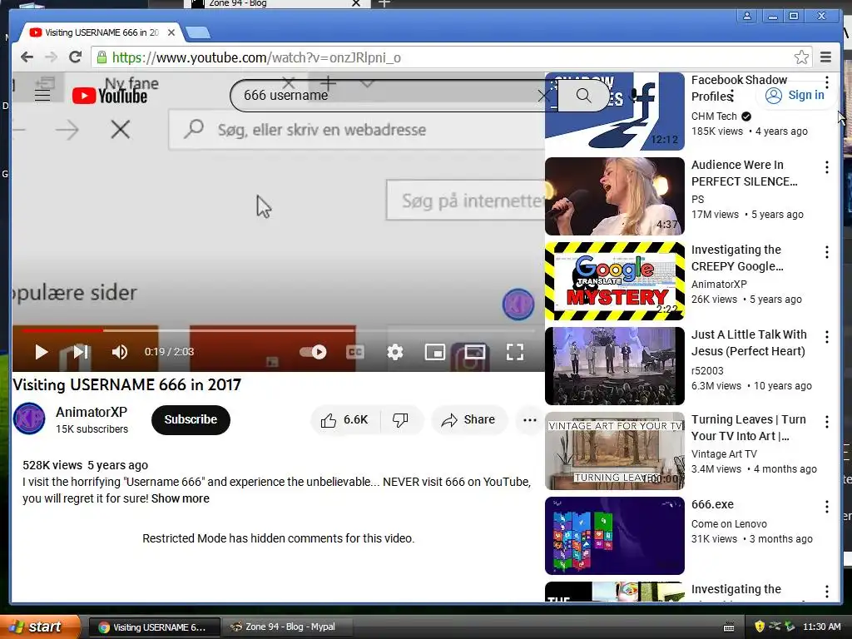Open options for Turning Leaves video

pos(826,422)
